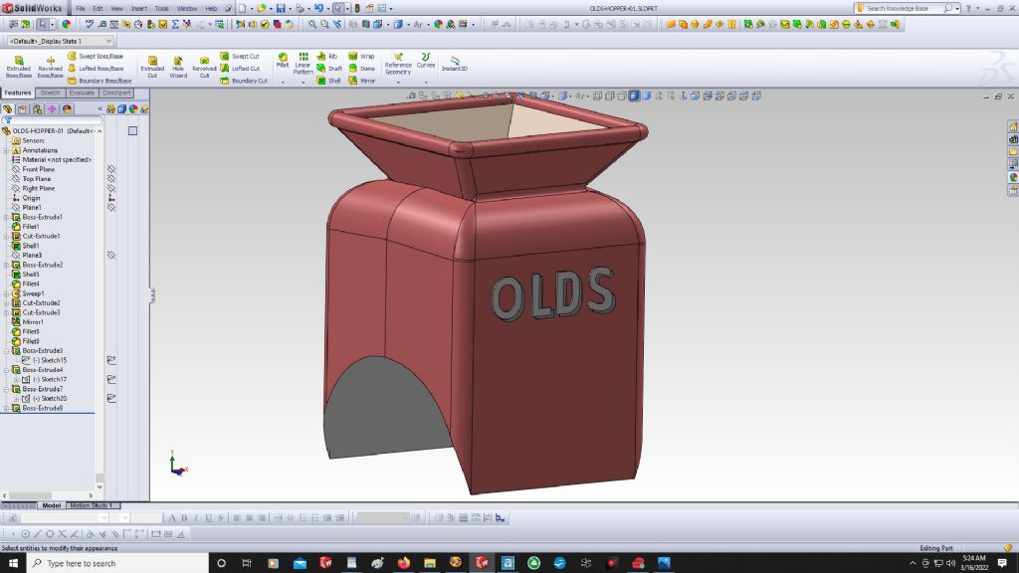Open the PropertyManager panel tab
Image resolution: width=1019 pixels, height=573 pixels.
click(x=22, y=109)
